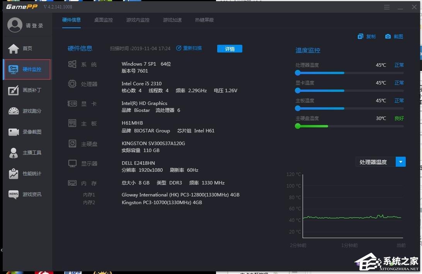Click the user avatar login icon

tap(15, 25)
